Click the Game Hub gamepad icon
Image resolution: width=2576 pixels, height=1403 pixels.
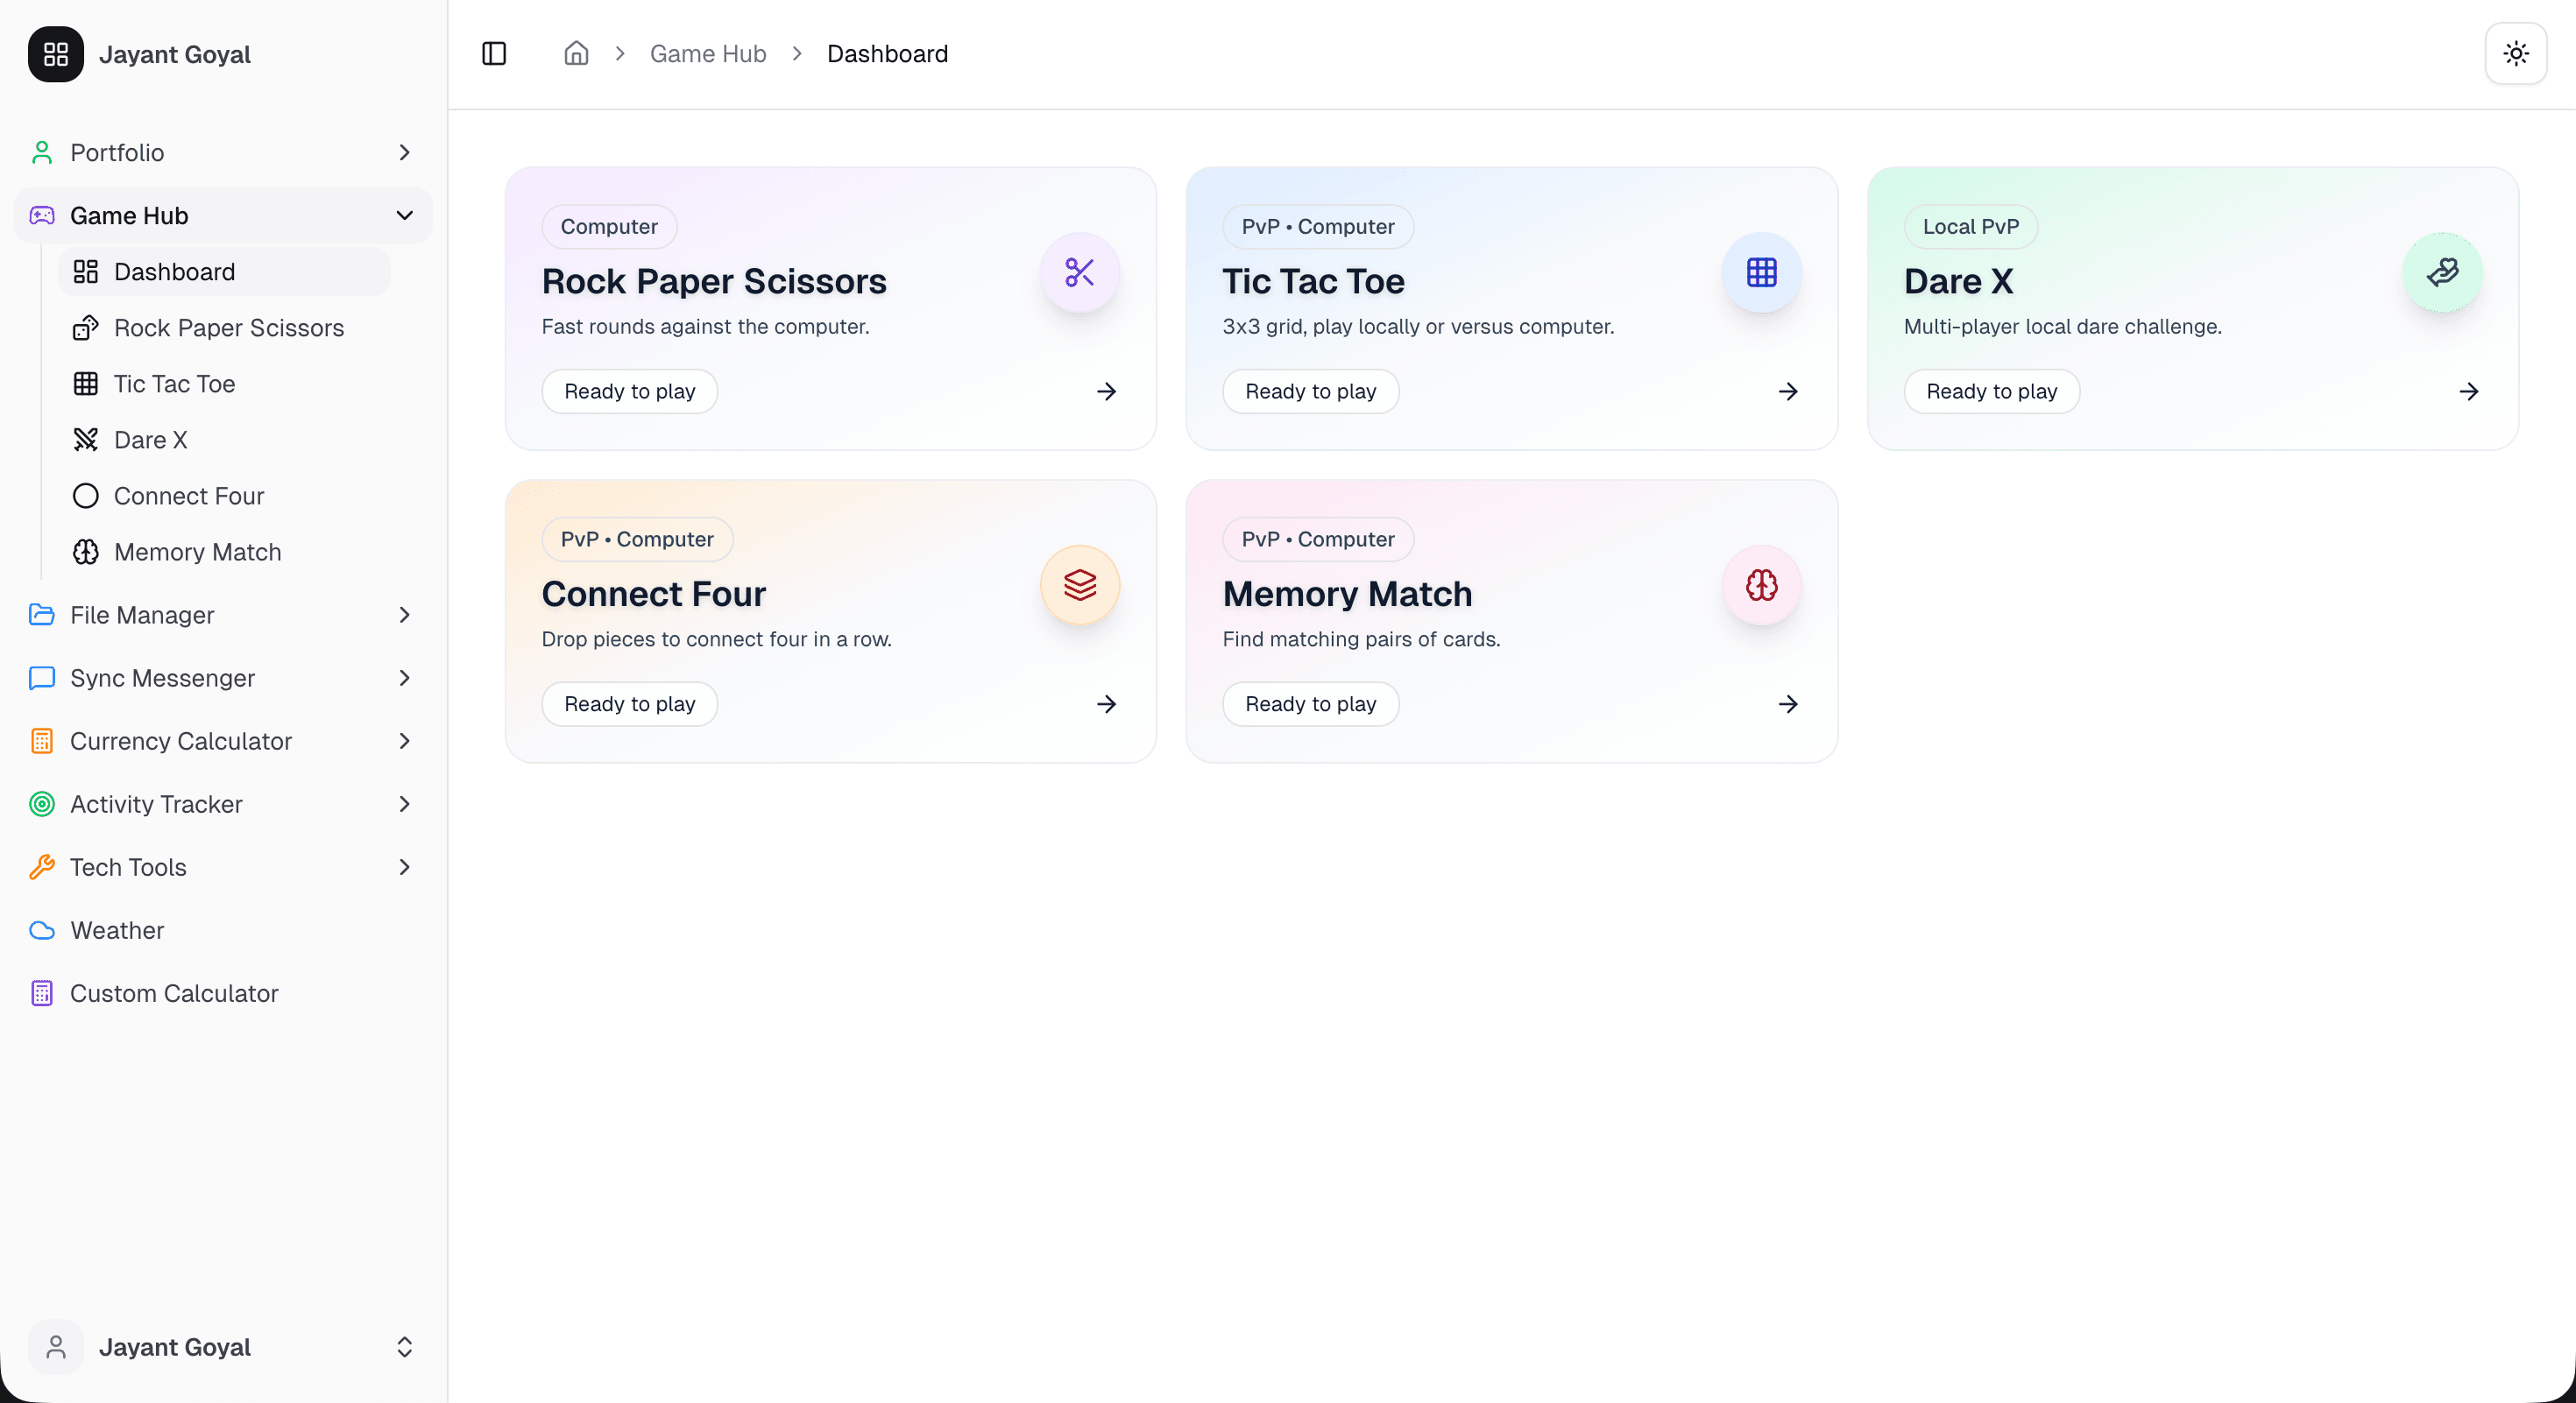(x=42, y=215)
